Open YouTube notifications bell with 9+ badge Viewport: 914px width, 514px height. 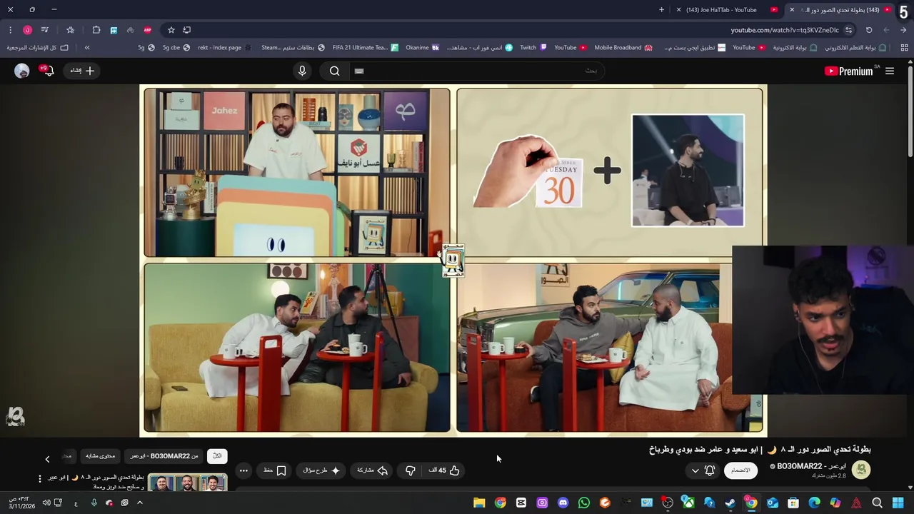pyautogui.click(x=47, y=70)
